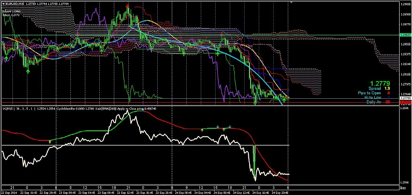
Task: Click the 22 Sep 16:45 time label
Action: [x=29, y=192]
